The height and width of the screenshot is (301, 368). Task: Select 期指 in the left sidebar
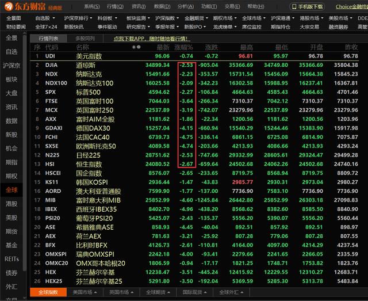coord(11,162)
